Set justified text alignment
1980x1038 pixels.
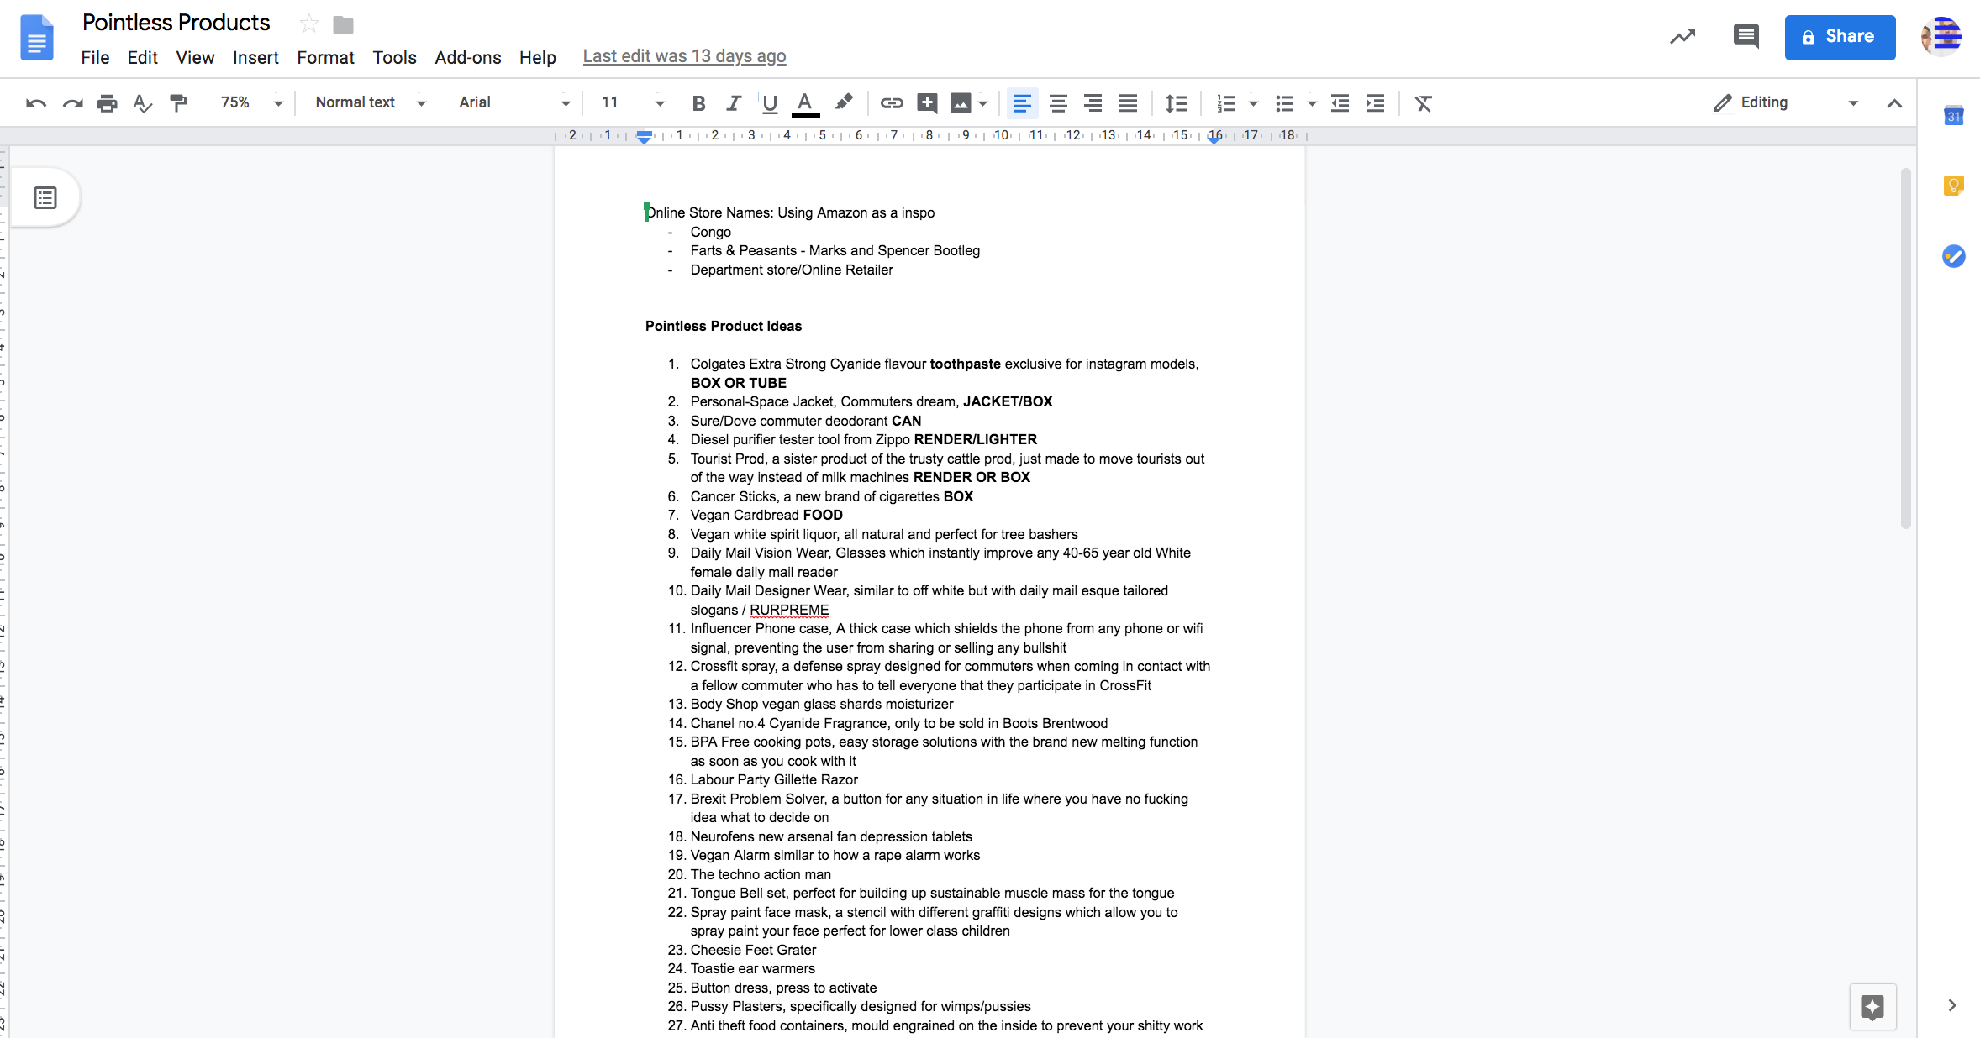click(1128, 103)
